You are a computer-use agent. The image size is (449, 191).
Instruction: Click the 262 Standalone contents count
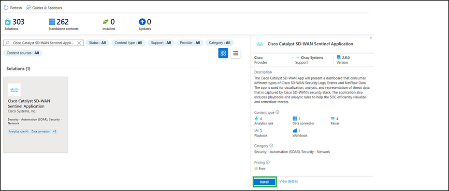63,22
